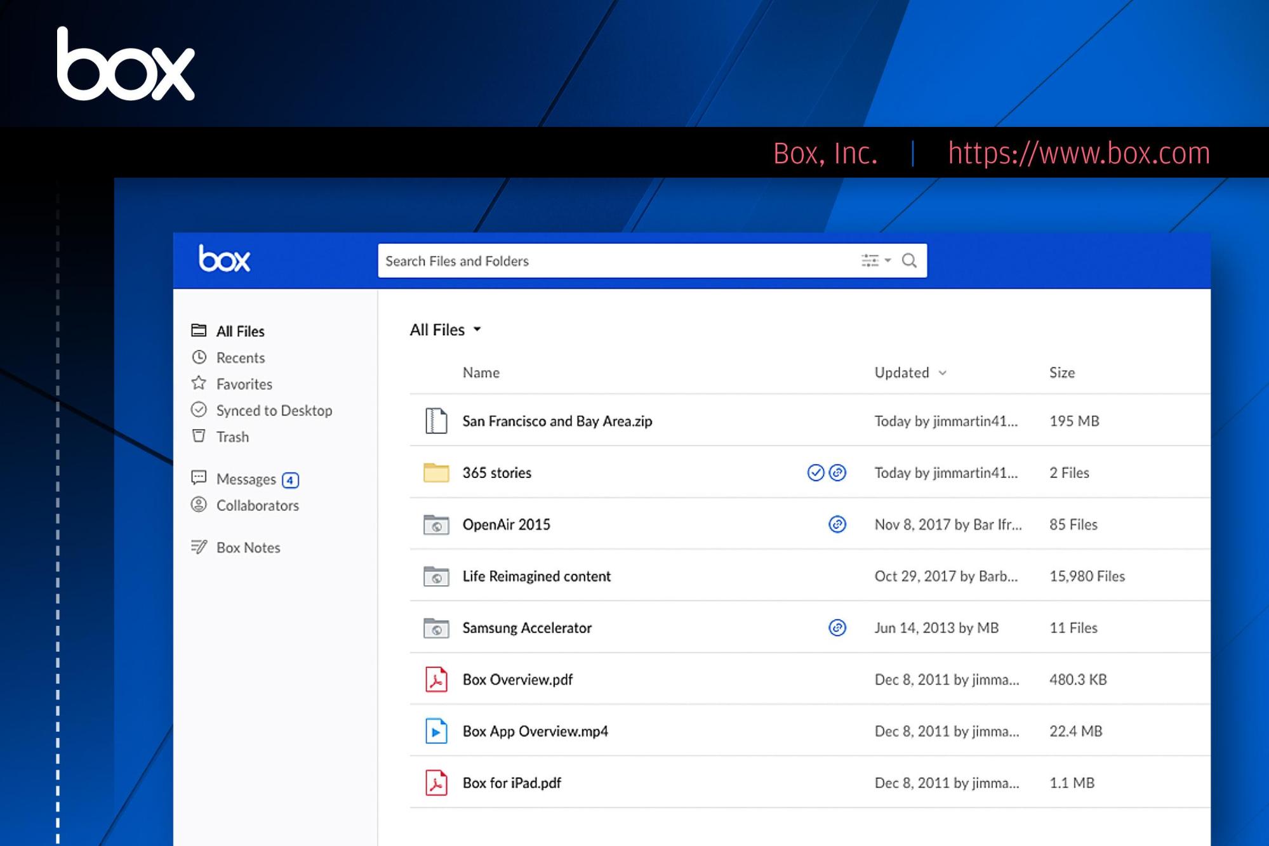Open Box Overview.pdf file
The image size is (1269, 846).
(x=517, y=679)
